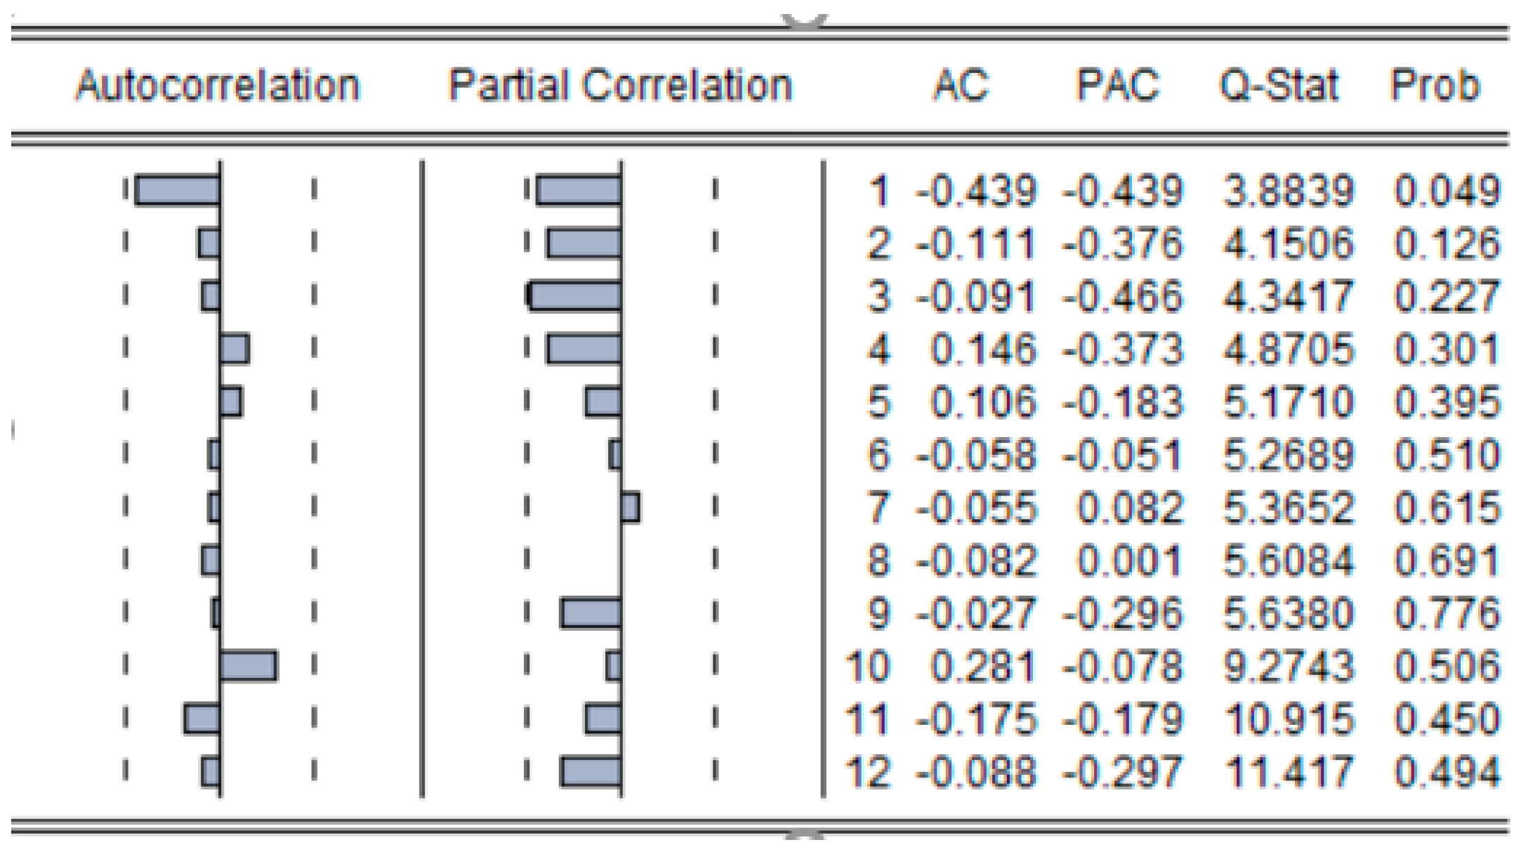
Task: Select the AC column header
Action: point(961,86)
